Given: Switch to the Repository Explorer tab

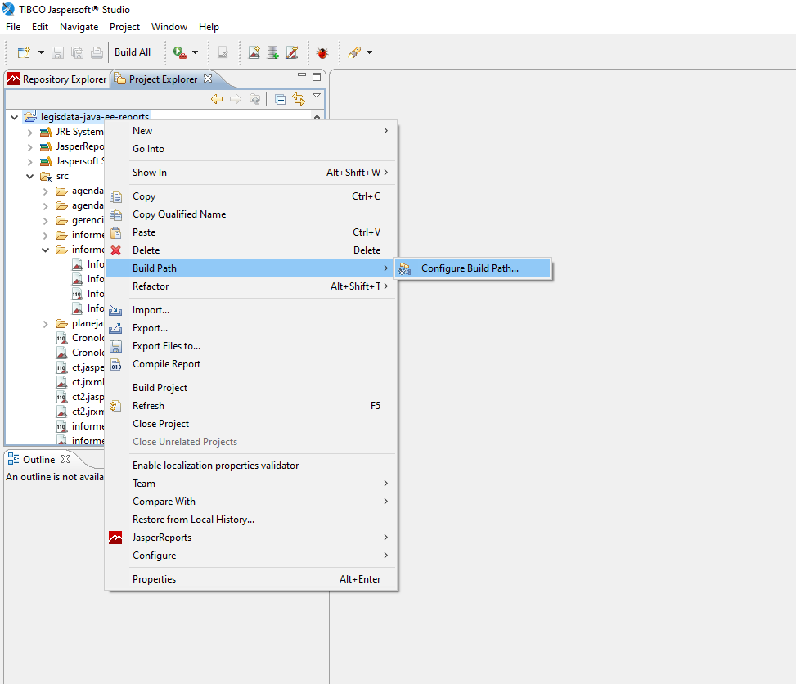Looking at the screenshot, I should [57, 79].
